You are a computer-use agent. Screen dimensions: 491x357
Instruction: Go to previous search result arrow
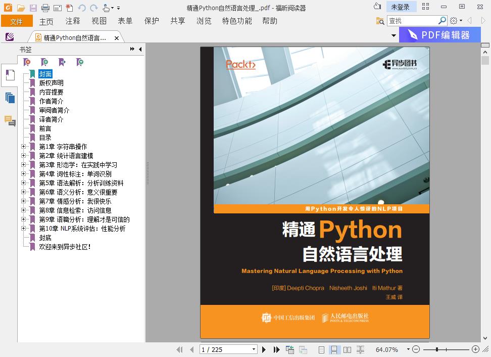coord(469,21)
